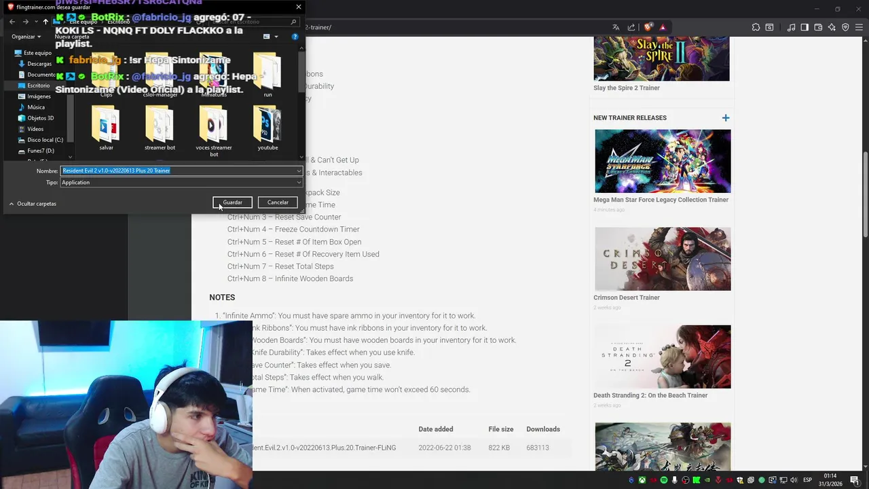The height and width of the screenshot is (489, 869).
Task: Click the help question mark icon in save dialog
Action: 295,37
